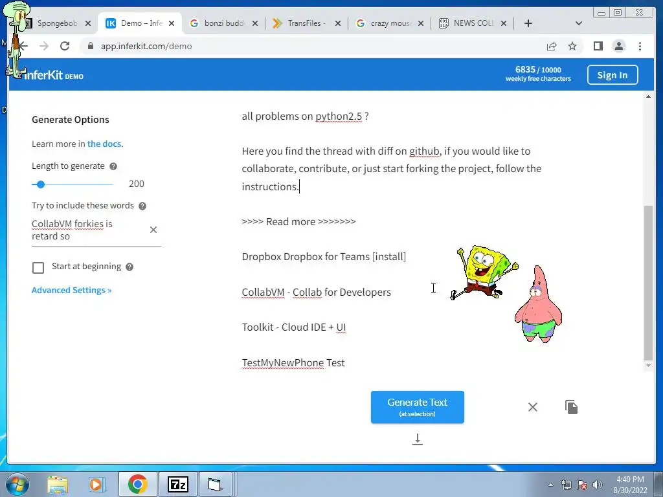Open a new tab with plus button
The height and width of the screenshot is (497, 663).
pyautogui.click(x=528, y=23)
